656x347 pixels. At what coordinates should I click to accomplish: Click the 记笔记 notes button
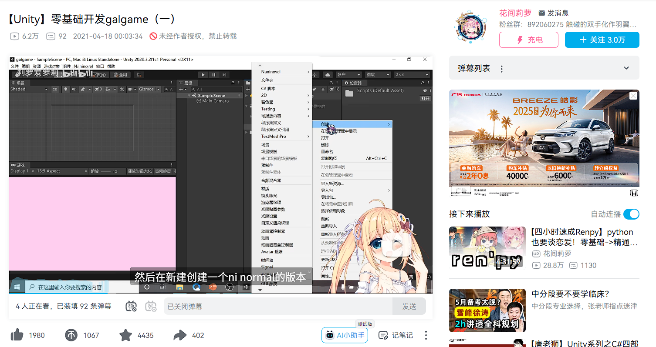pyautogui.click(x=396, y=335)
